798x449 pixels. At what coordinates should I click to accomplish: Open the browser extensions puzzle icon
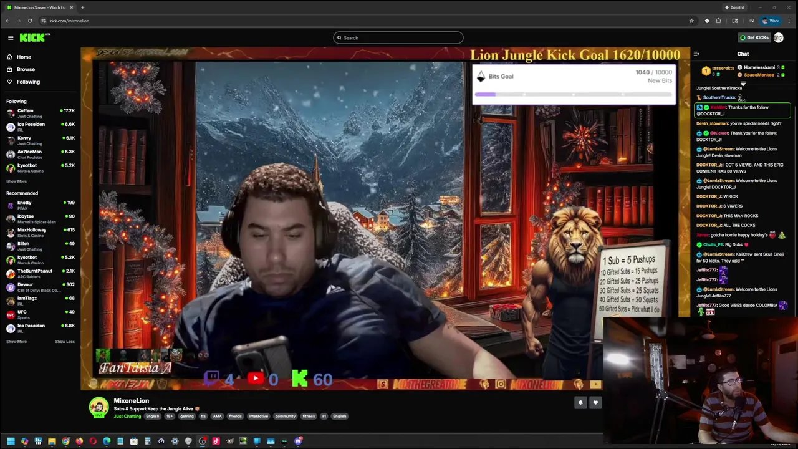pos(718,21)
